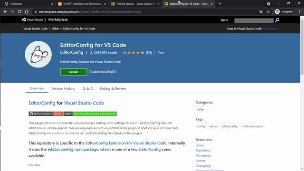This screenshot has height=171, width=304.
Task: Click the Other breadcrumb link
Action: pyautogui.click(x=55, y=28)
